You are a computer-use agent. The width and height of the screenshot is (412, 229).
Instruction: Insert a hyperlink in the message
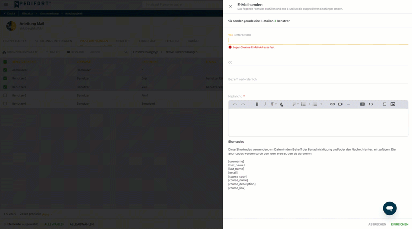[332, 104]
